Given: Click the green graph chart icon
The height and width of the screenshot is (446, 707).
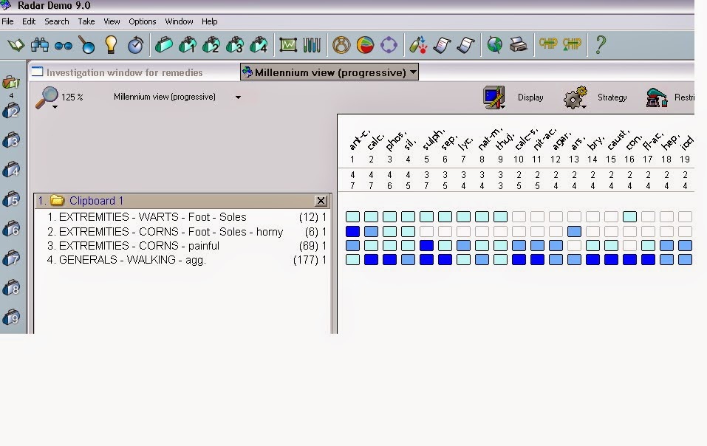Looking at the screenshot, I should click(287, 45).
